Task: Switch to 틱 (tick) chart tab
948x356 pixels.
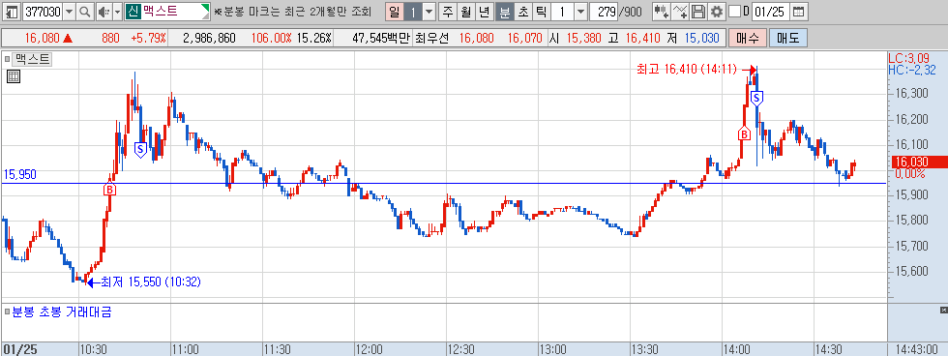Action: click(x=542, y=11)
